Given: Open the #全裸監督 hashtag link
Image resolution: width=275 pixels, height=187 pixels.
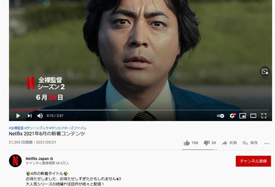Looking at the screenshot, I should pyautogui.click(x=16, y=128).
